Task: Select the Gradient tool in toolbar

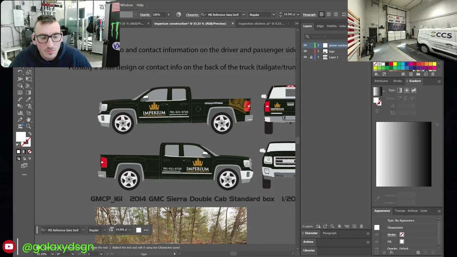Action: tap(29, 92)
